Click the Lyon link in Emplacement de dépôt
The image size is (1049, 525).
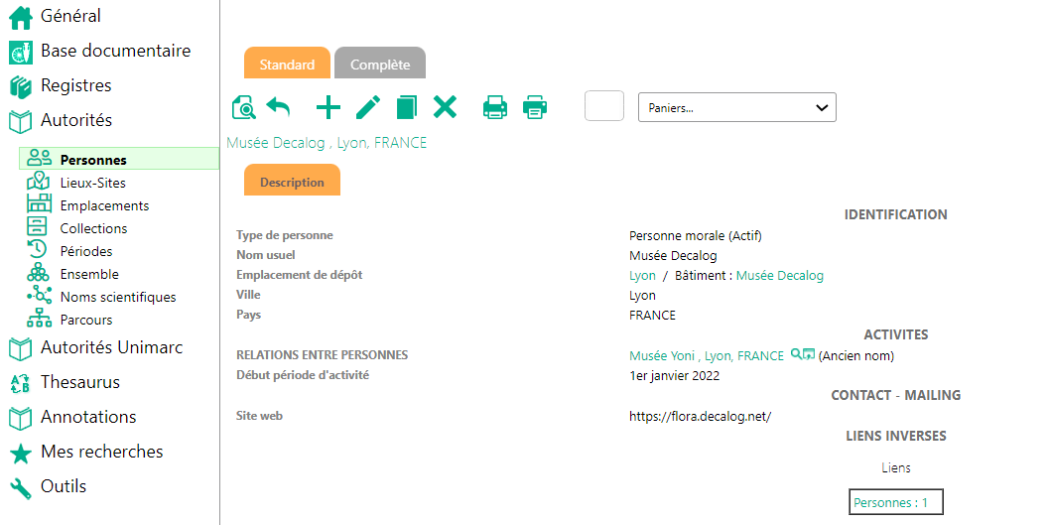pyautogui.click(x=642, y=276)
